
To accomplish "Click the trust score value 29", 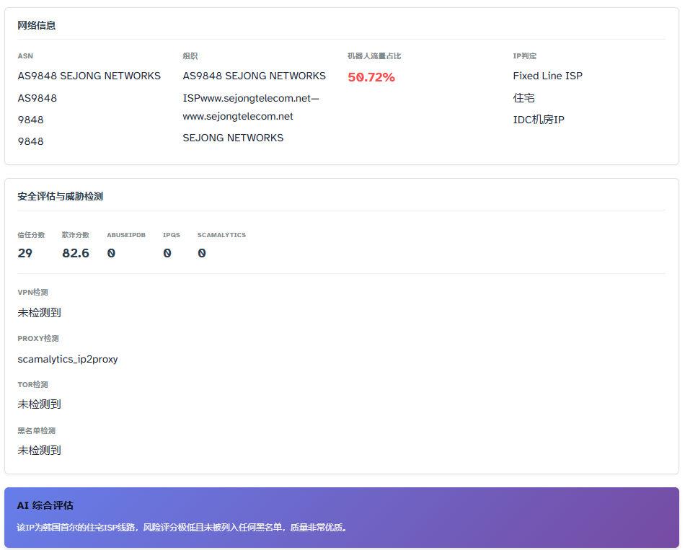I will 25,253.
